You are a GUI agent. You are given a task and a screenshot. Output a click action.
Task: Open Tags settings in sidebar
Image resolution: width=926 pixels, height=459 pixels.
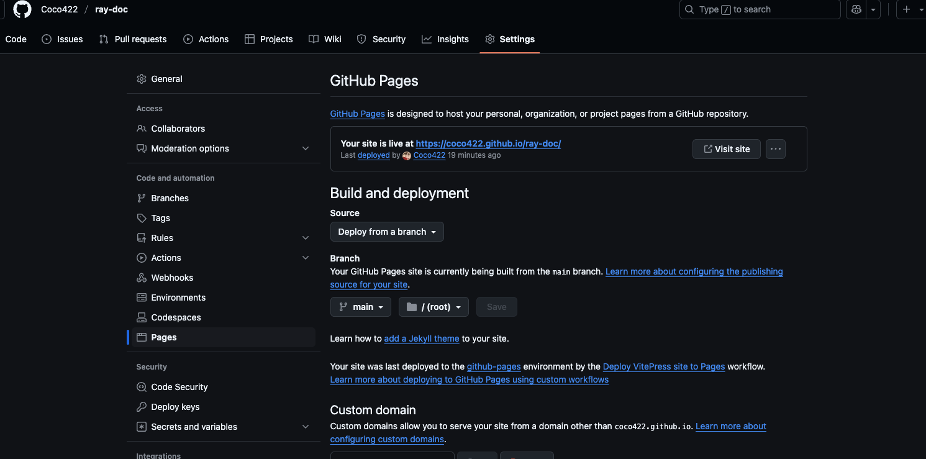pos(160,218)
